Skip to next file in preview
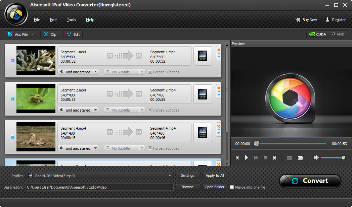Image resolution: width=352 pixels, height=207 pixels. coord(274,158)
